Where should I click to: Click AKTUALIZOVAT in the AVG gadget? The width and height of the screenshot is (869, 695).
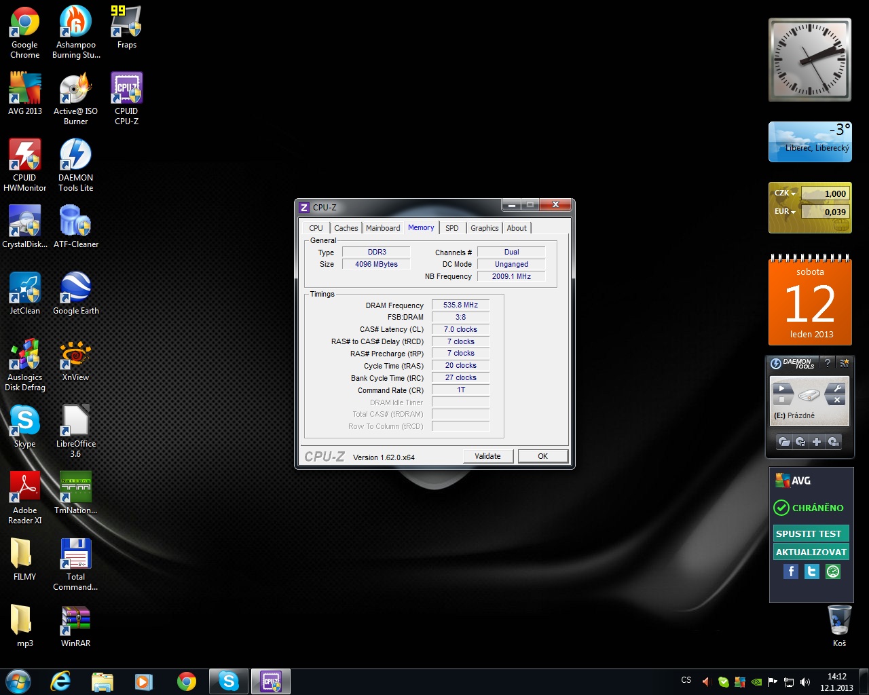(x=811, y=552)
